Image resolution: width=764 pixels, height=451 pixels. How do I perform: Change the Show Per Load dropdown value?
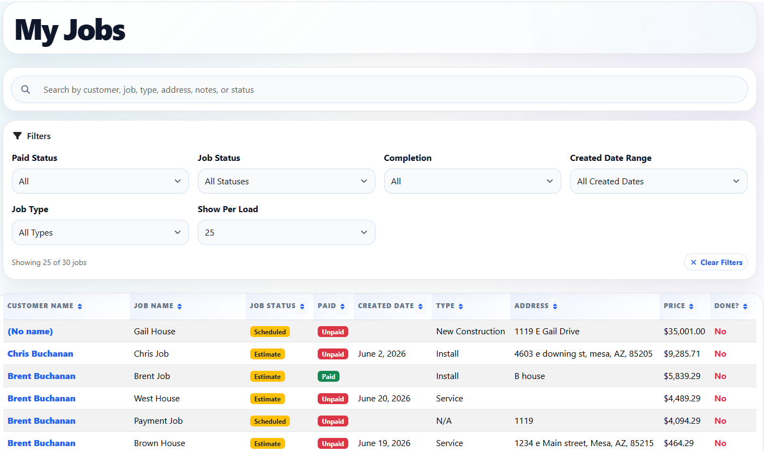pos(287,232)
